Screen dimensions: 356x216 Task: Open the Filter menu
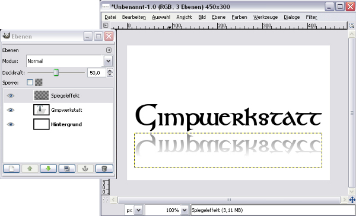click(311, 17)
